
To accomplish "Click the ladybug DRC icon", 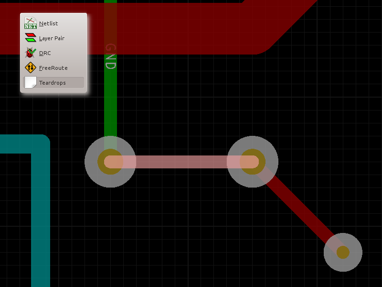I will point(31,53).
